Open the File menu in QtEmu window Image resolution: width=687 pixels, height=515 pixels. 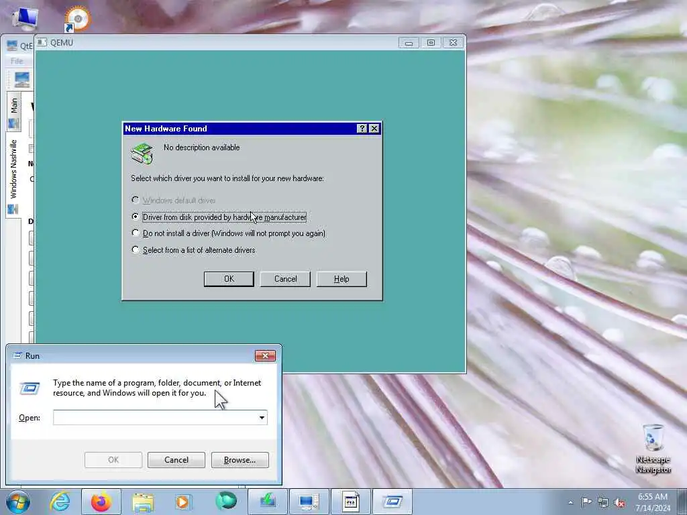[17, 61]
